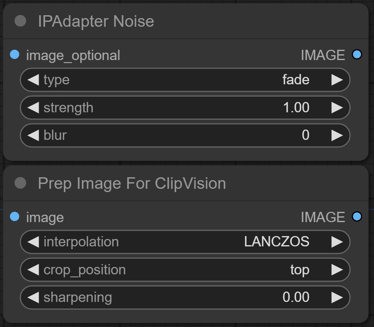
Task: Click the IMAGE output socket of IPAdapter Noise
Action: click(357, 55)
